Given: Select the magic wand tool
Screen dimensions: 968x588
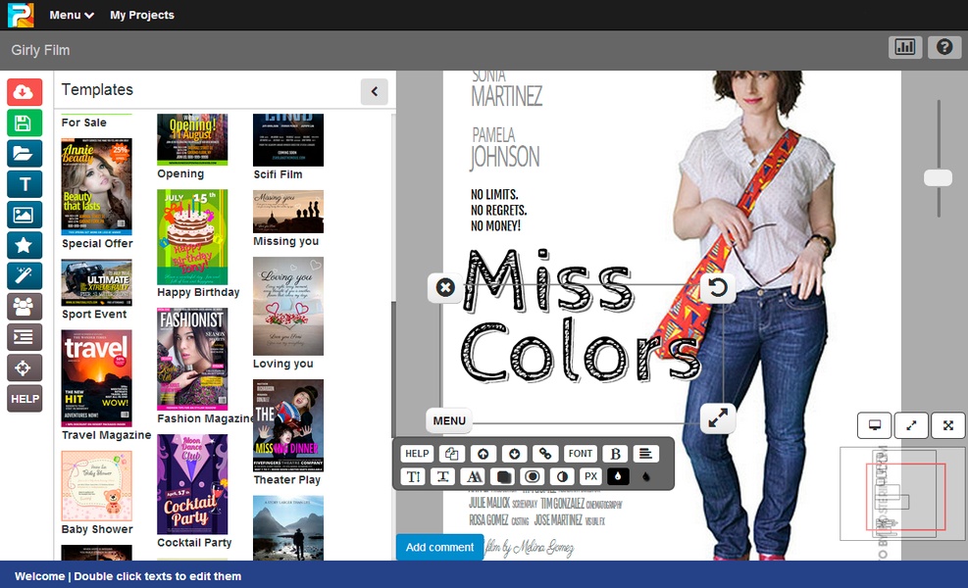Looking at the screenshot, I should pos(25,275).
